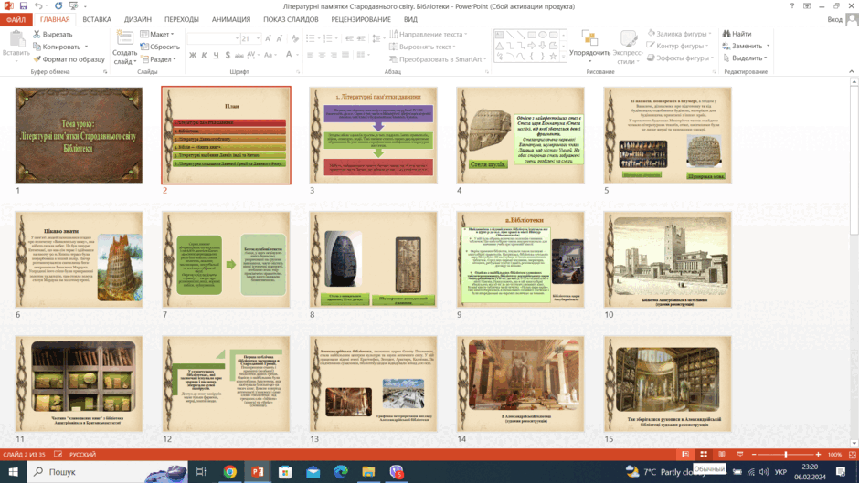Switch to РЕЦЕНЗИРОВАНИЕ tab
859x483 pixels.
pos(361,19)
